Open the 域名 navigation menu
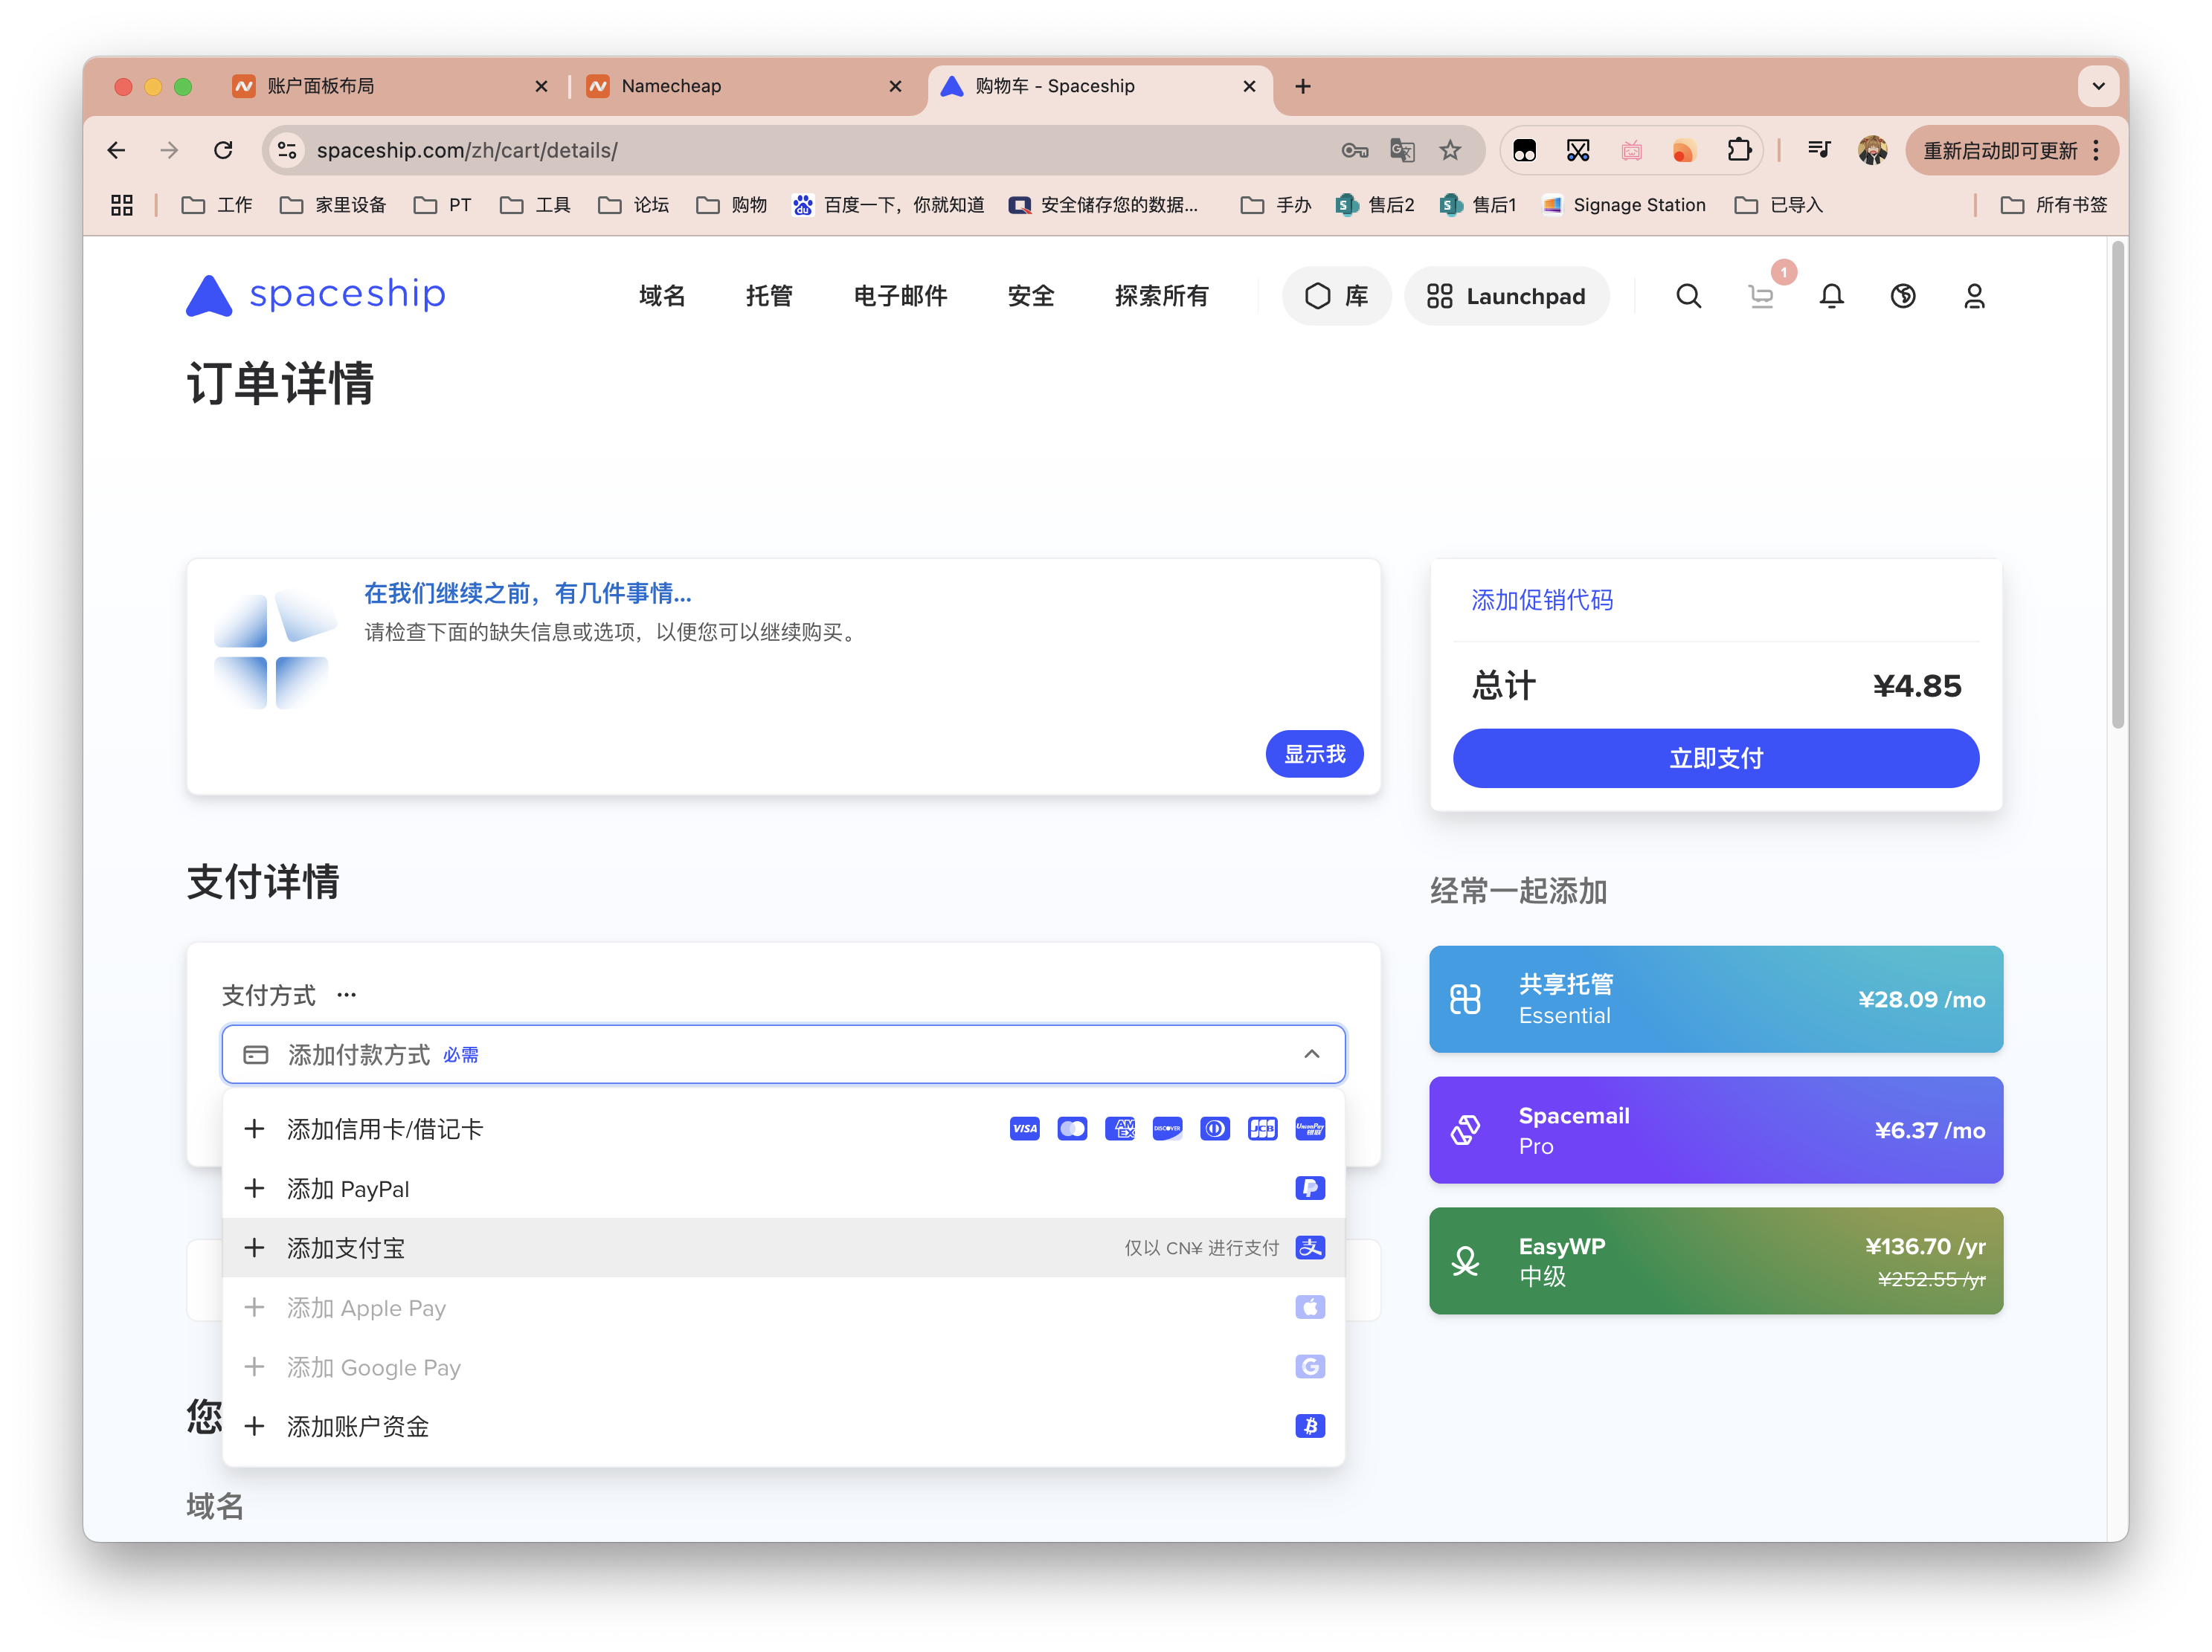Screen dimensions: 2212x1652 pos(662,296)
